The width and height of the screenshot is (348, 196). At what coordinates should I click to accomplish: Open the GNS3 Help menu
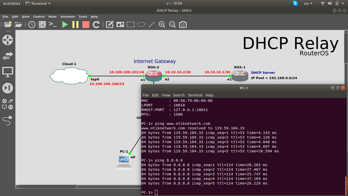point(94,17)
